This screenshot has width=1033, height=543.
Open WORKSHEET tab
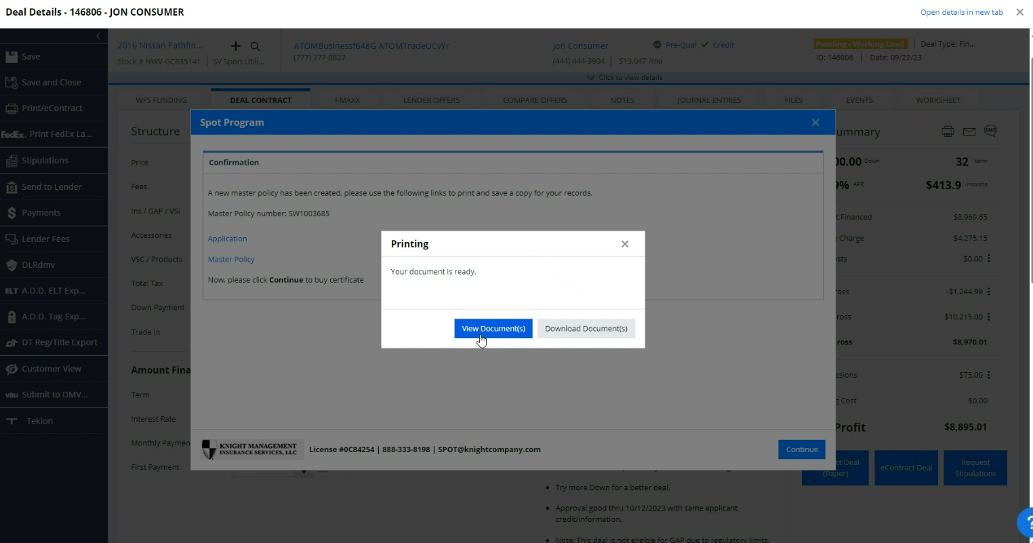[x=938, y=100]
